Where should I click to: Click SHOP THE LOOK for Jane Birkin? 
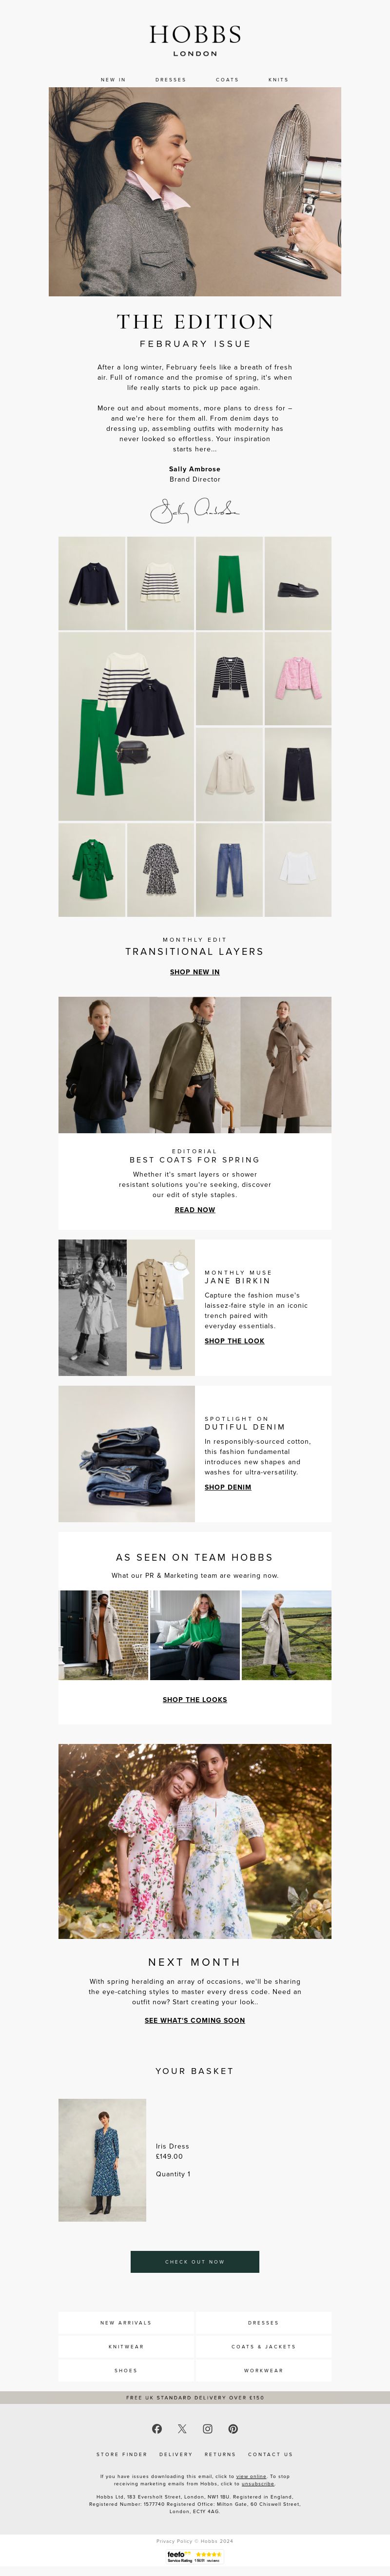point(235,1340)
